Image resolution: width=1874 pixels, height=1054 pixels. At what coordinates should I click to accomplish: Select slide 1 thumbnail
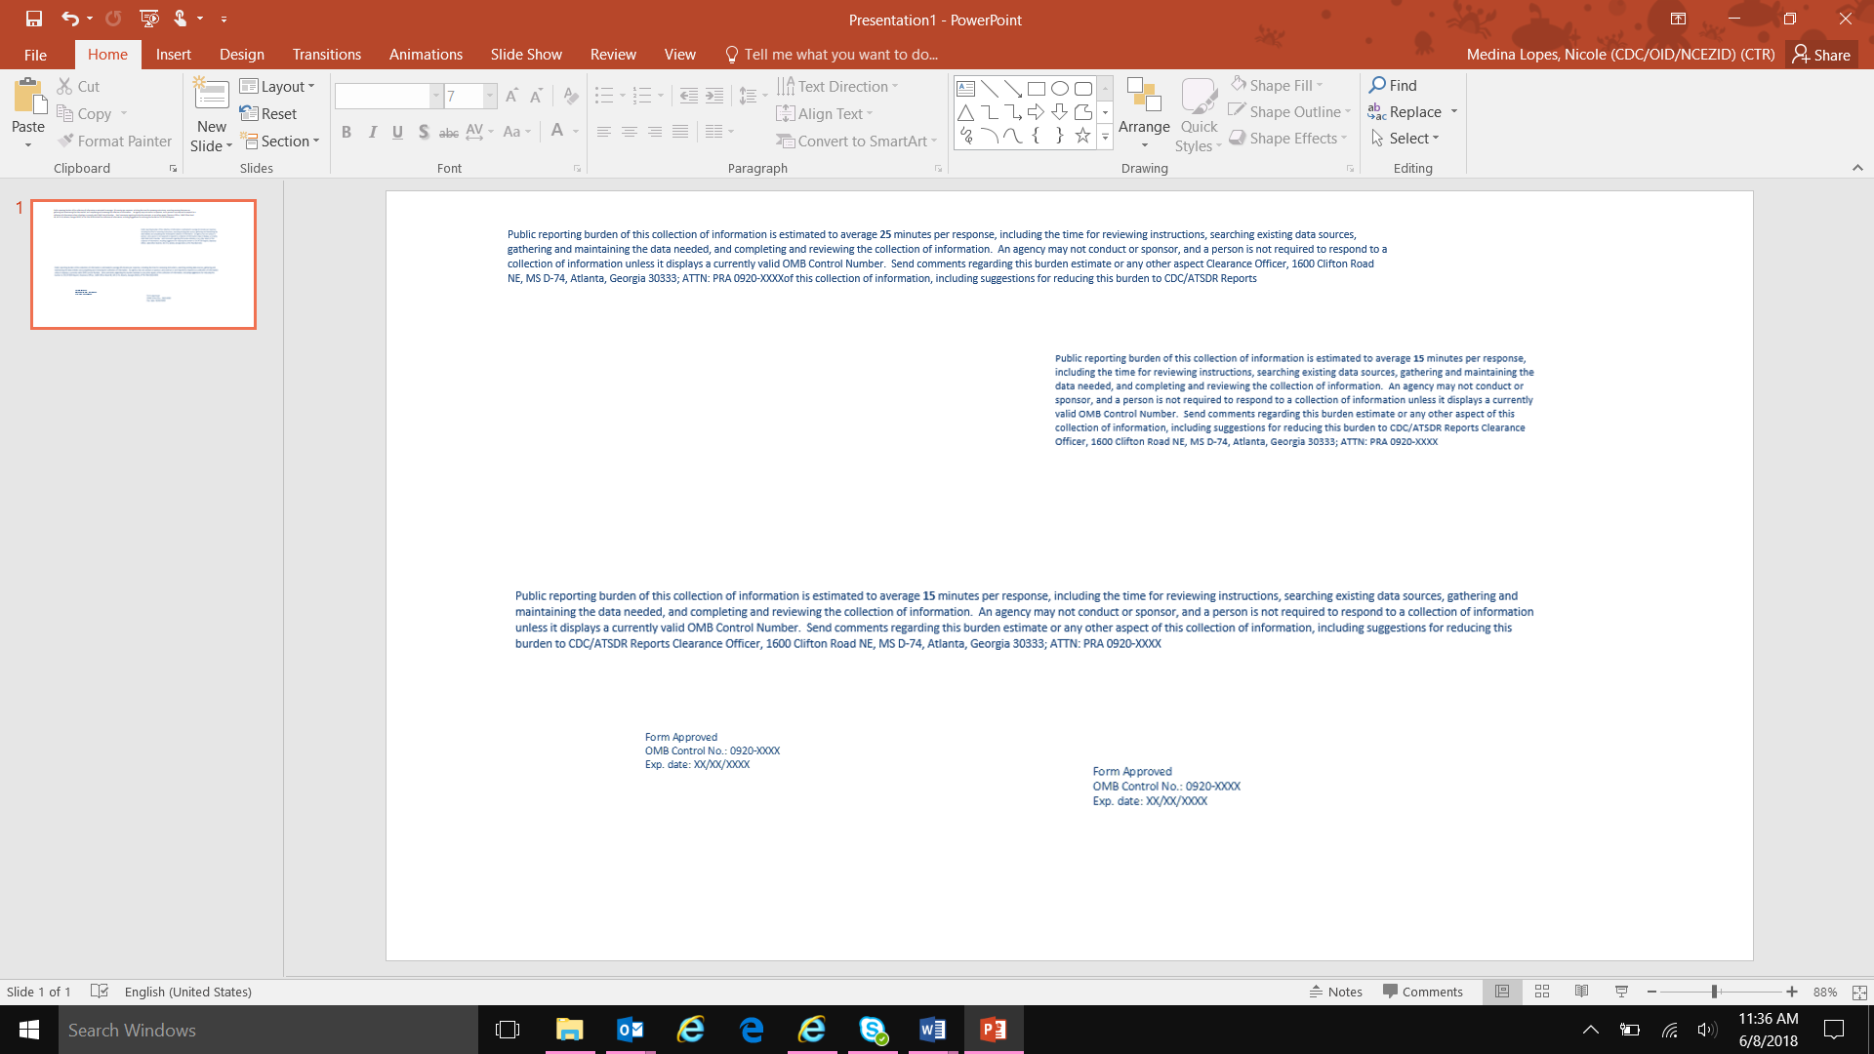click(143, 264)
